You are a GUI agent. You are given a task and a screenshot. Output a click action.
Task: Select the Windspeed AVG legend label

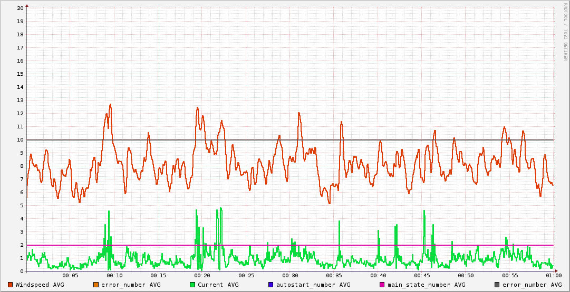pyautogui.click(x=40, y=285)
